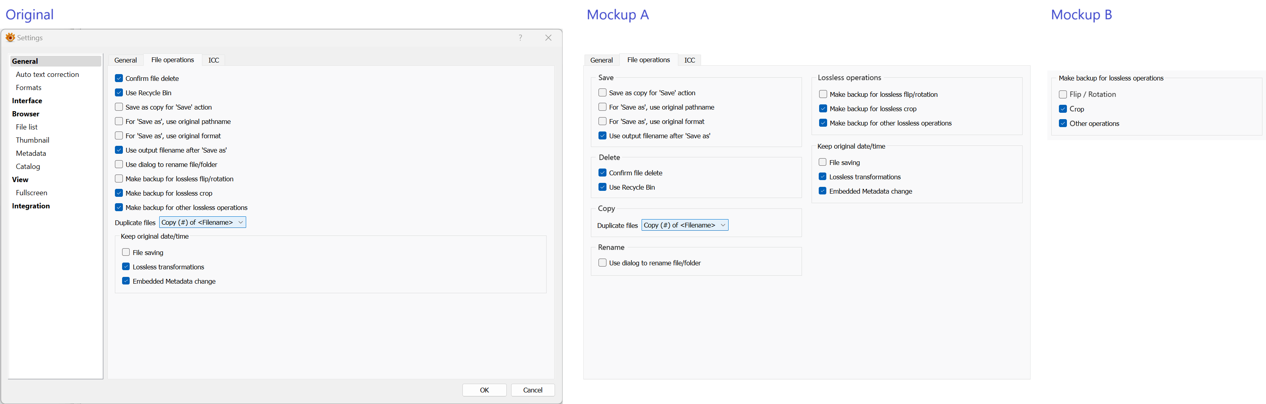Uncheck 'Confirm file delete' in the Original dialog
The image size is (1266, 404).
(119, 78)
